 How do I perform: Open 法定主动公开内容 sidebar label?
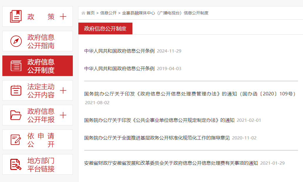click(41, 91)
